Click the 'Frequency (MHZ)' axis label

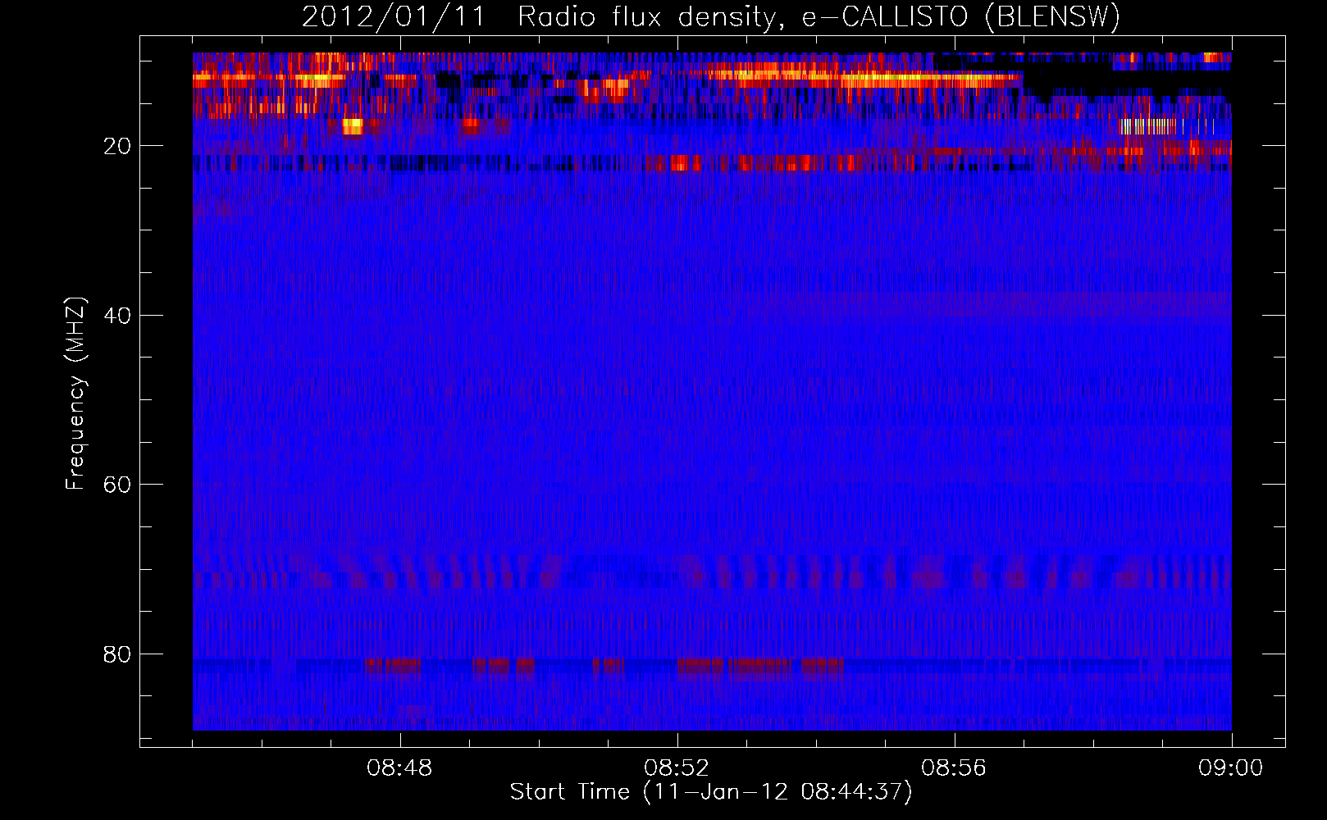click(75, 394)
